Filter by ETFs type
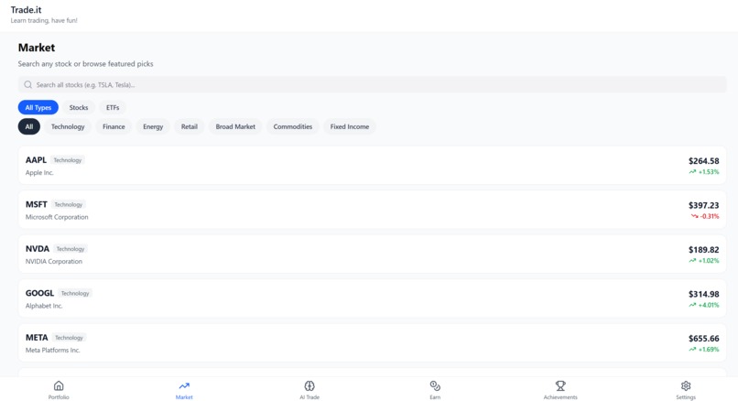The height and width of the screenshot is (401, 738). pos(113,107)
